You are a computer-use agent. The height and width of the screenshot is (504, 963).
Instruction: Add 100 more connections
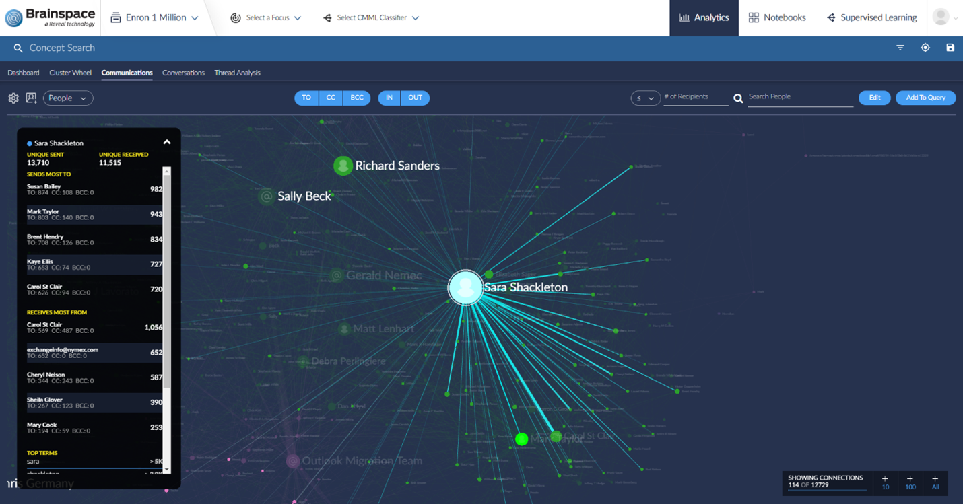coord(910,482)
